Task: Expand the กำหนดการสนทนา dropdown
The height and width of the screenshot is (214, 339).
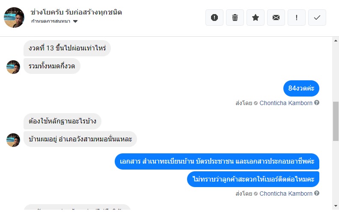Action: 75,21
